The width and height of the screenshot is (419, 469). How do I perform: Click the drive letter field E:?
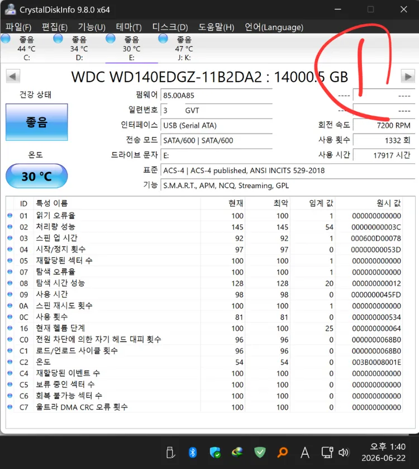(x=216, y=155)
